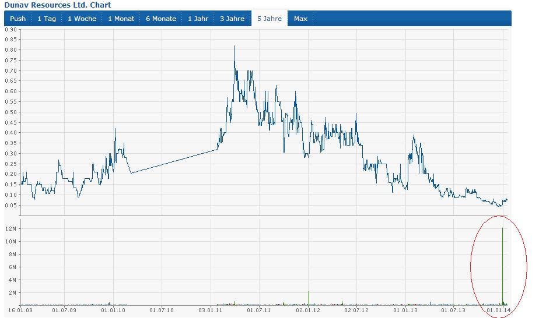Viewport: 560px width, 318px height.
Task: Click the 01.07.11 date axis label
Action: click(x=258, y=310)
